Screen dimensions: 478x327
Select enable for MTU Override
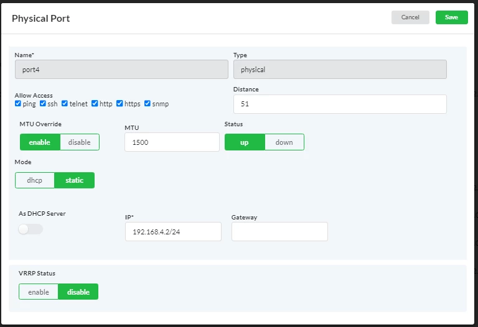click(x=40, y=142)
